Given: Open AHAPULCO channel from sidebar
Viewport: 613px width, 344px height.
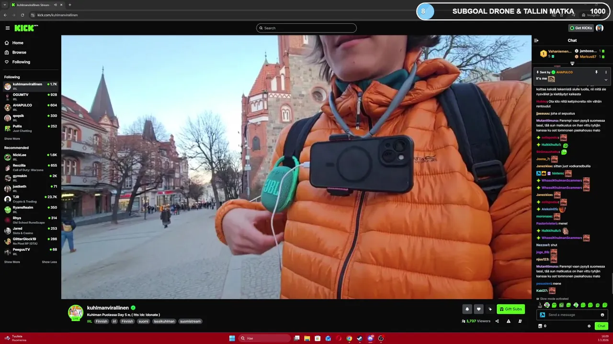Looking at the screenshot, I should pyautogui.click(x=31, y=107).
